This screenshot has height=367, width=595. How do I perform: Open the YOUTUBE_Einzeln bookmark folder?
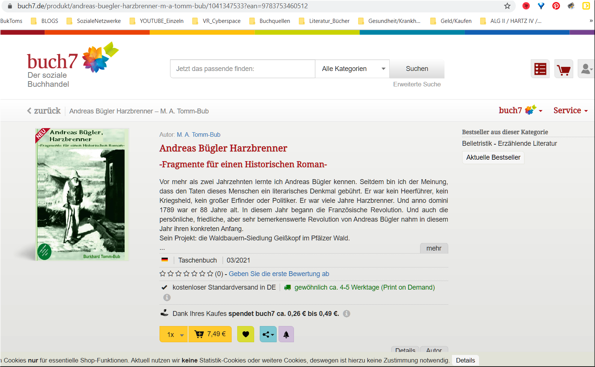pyautogui.click(x=157, y=21)
